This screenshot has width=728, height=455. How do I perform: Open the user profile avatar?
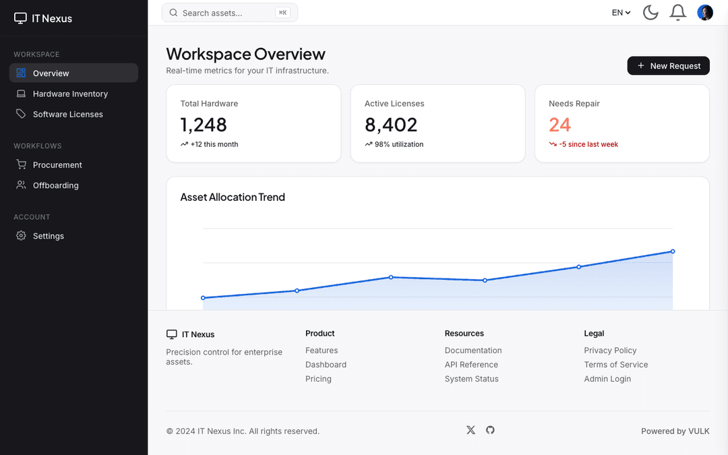705,13
